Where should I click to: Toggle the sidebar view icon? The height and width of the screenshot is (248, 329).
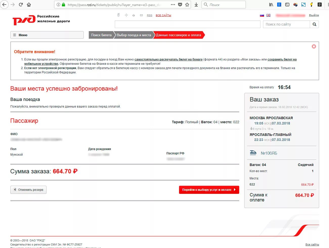click(287, 5)
